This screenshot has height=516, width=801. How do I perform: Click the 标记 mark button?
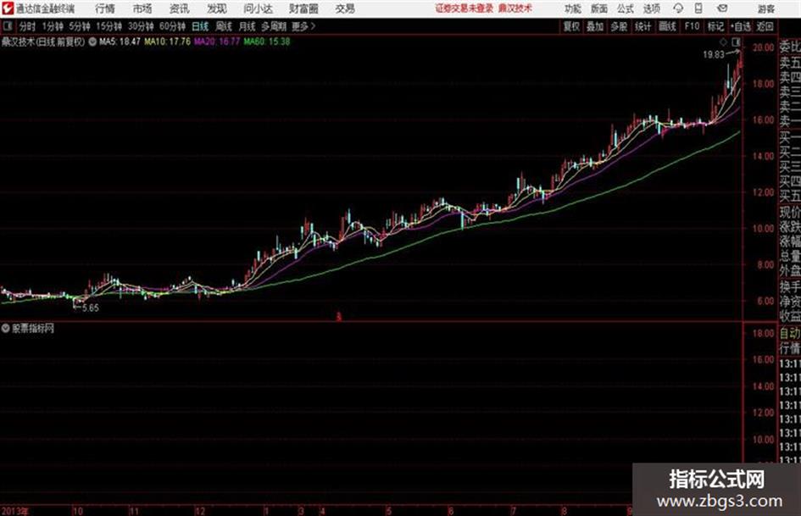coord(715,26)
